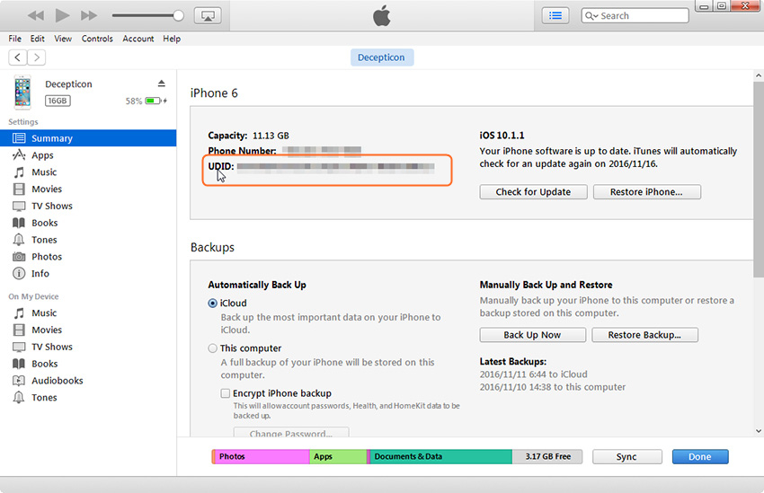
Task: Click the Done button
Action: 700,456
